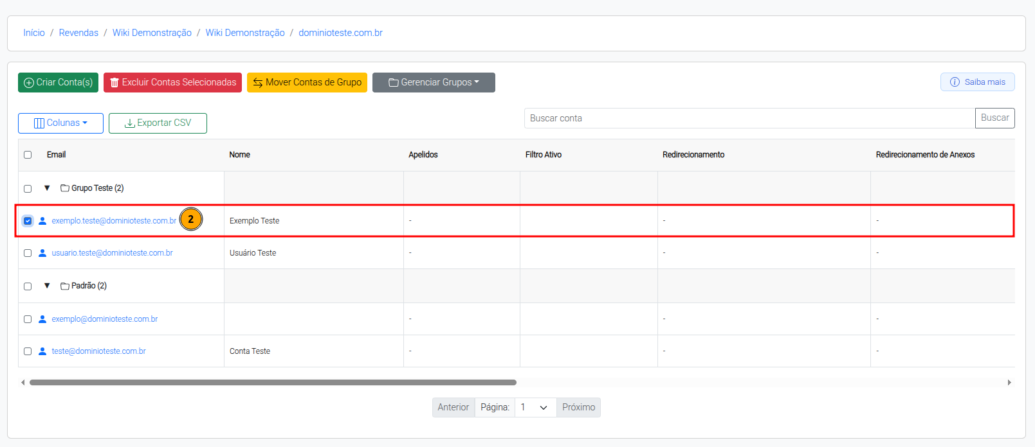This screenshot has width=1035, height=447.
Task: Click user icon beside exemplo.teste@dominioteste.com.br
Action: coord(42,221)
